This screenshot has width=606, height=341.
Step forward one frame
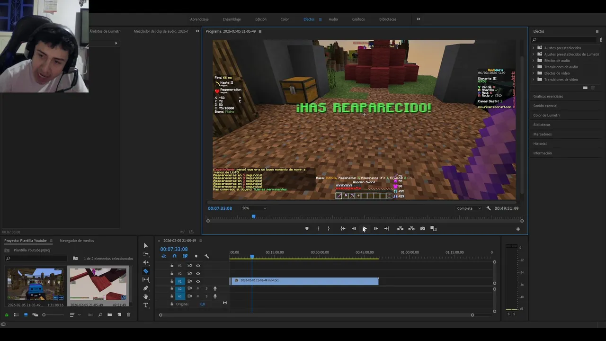pyautogui.click(x=376, y=229)
